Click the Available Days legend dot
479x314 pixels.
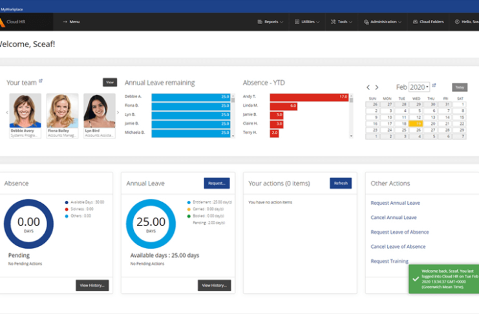(x=67, y=202)
